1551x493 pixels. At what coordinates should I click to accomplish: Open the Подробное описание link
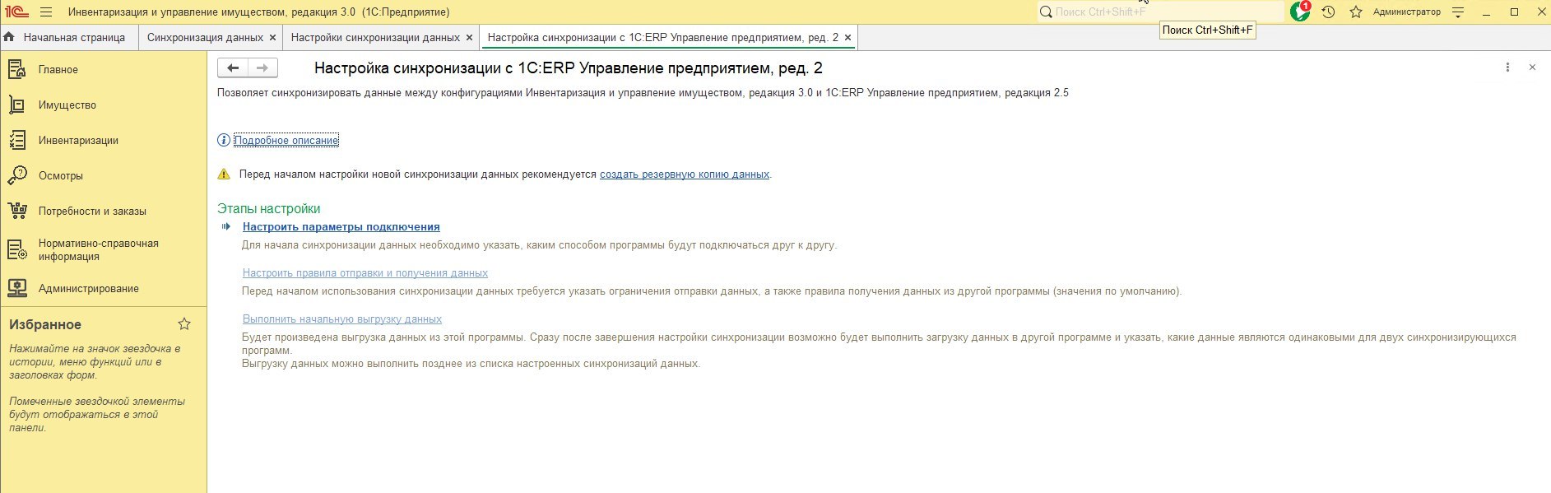286,141
